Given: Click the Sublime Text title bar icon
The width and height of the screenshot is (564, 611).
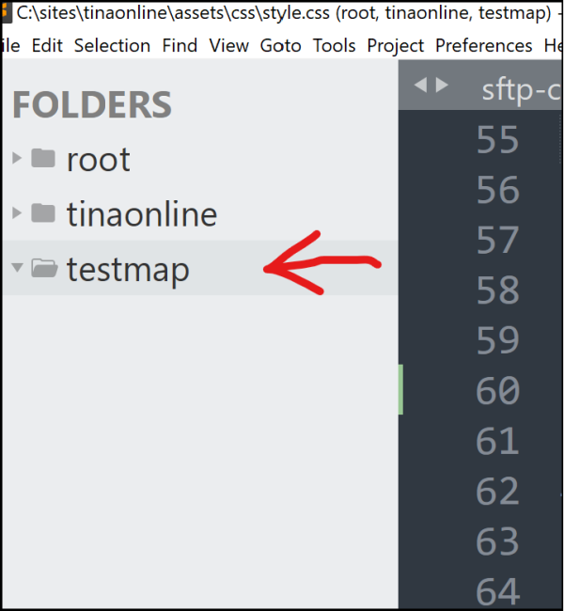Looking at the screenshot, I should pyautogui.click(x=6, y=13).
